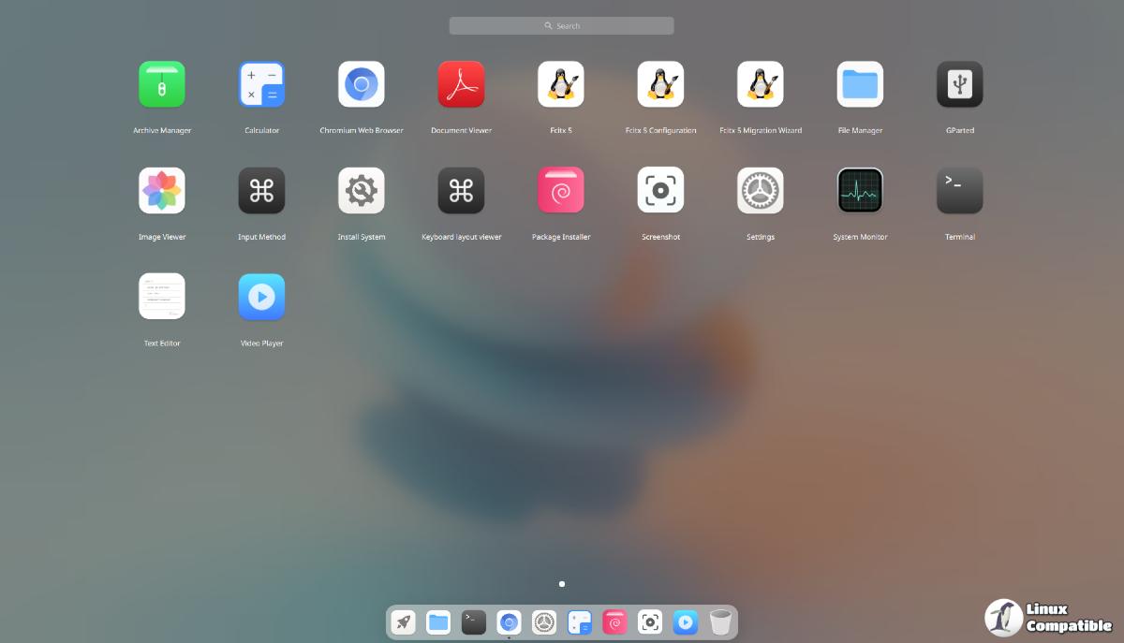Launch the Document Viewer app
This screenshot has width=1124, height=643.
click(x=461, y=85)
